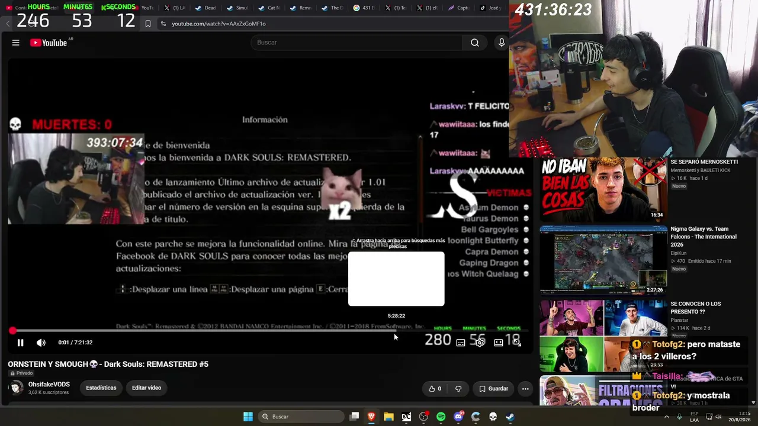This screenshot has height=426, width=758.
Task: Pause the YouTube video
Action: click(x=20, y=343)
